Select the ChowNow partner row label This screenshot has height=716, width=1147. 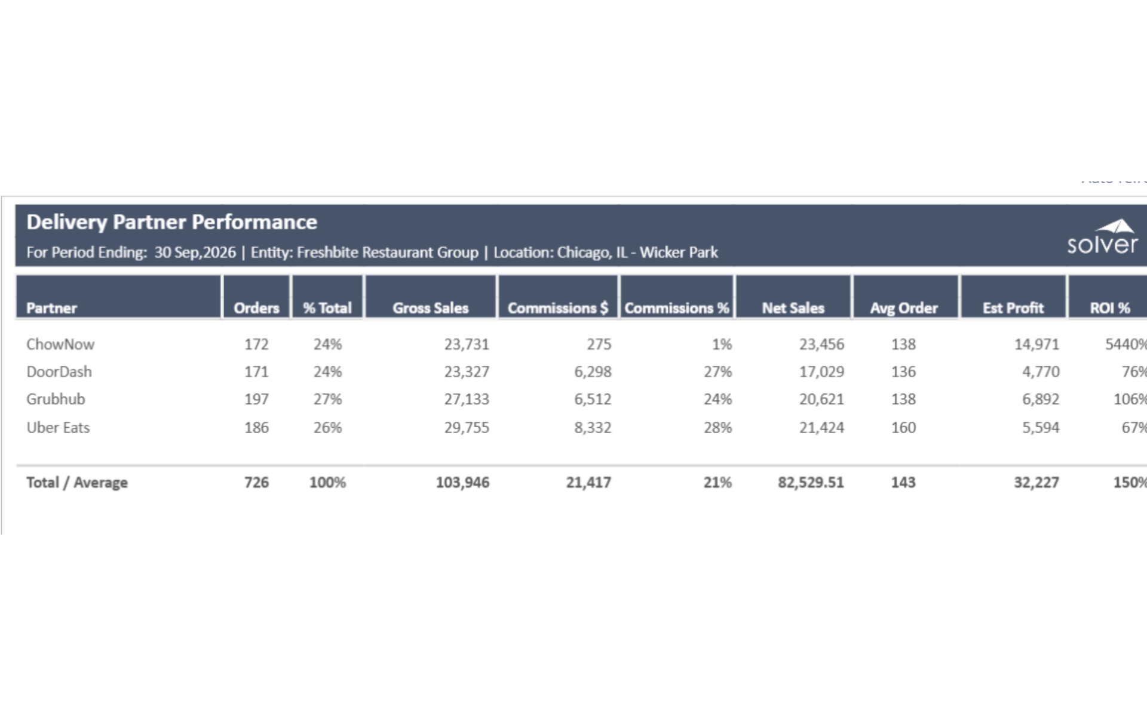pos(60,344)
